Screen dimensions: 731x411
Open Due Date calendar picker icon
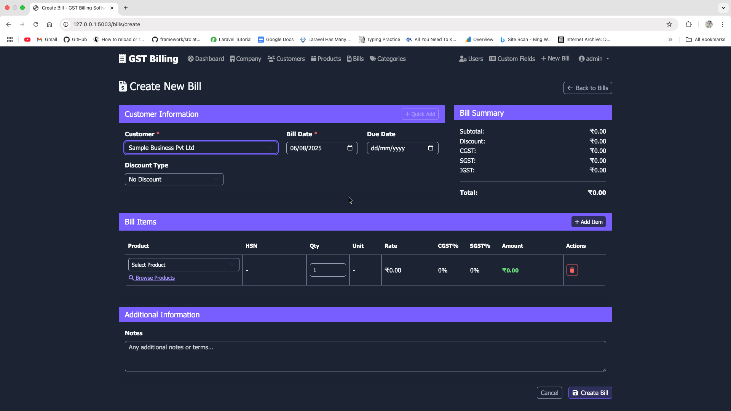(x=431, y=148)
